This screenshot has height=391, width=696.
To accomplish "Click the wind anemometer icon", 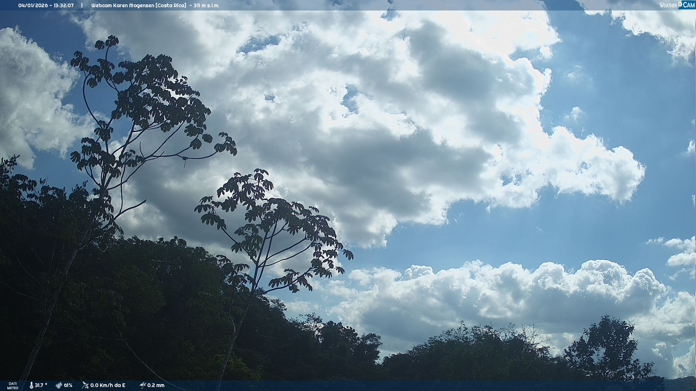I will (85, 385).
